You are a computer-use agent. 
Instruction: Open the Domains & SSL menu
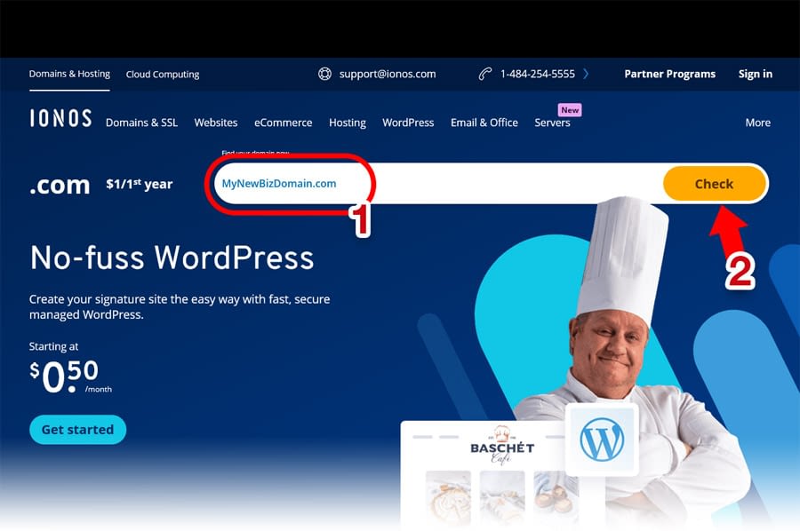(142, 123)
